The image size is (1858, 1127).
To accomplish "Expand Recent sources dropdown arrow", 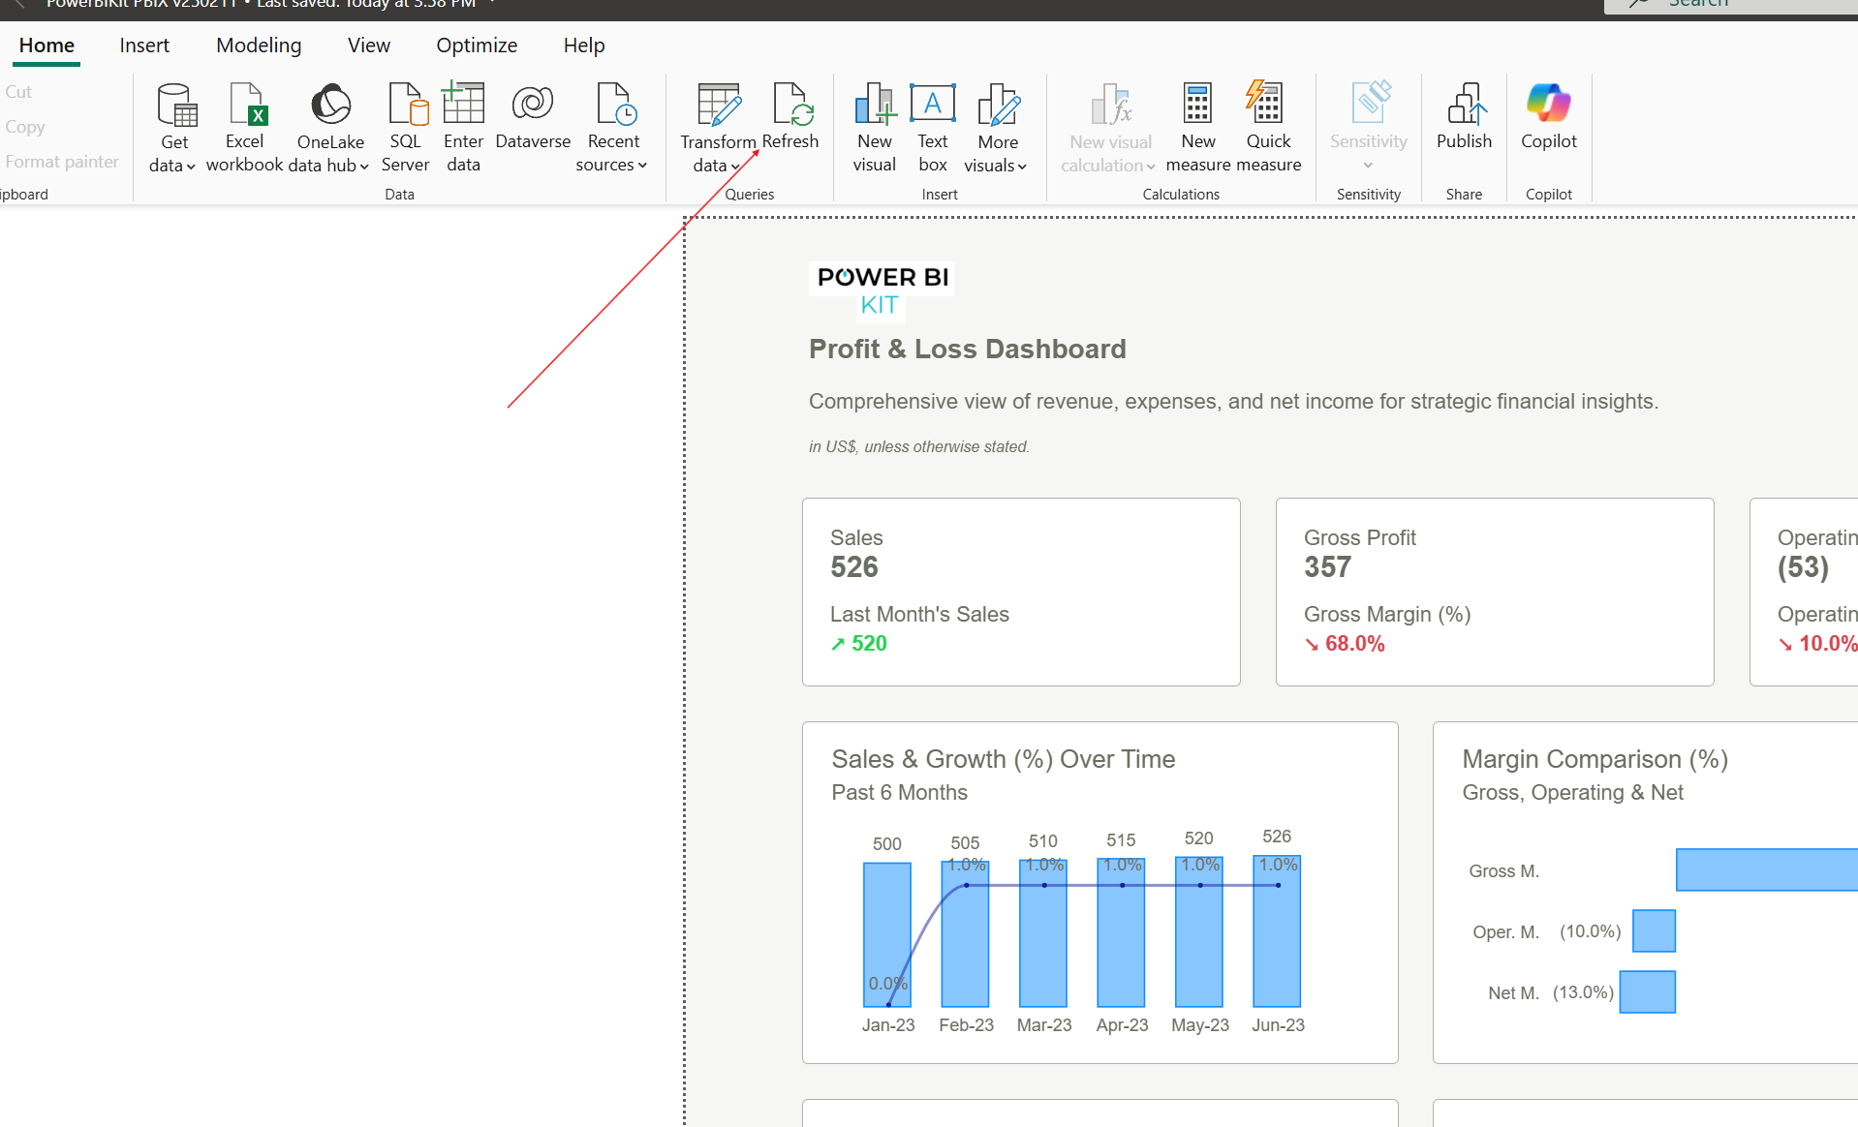I will (x=642, y=166).
